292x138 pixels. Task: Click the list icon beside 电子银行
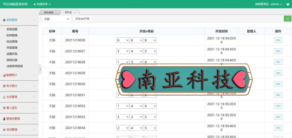4,86
